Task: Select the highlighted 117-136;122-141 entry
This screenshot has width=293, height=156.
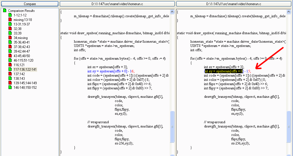Action: pyautogui.click(x=25, y=70)
